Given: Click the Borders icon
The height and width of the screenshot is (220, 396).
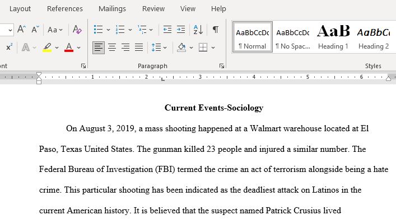Looking at the screenshot, I should [x=203, y=47].
